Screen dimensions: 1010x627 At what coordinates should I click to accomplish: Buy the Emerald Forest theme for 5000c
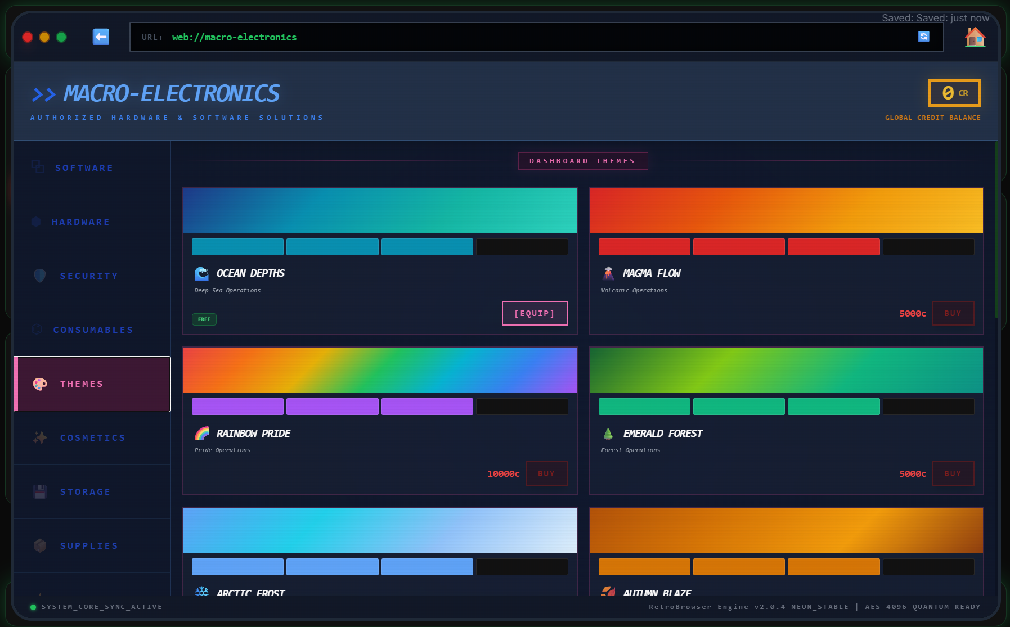coord(953,473)
